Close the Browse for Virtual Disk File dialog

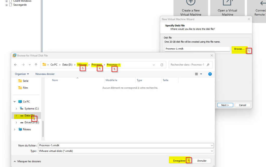212,56
